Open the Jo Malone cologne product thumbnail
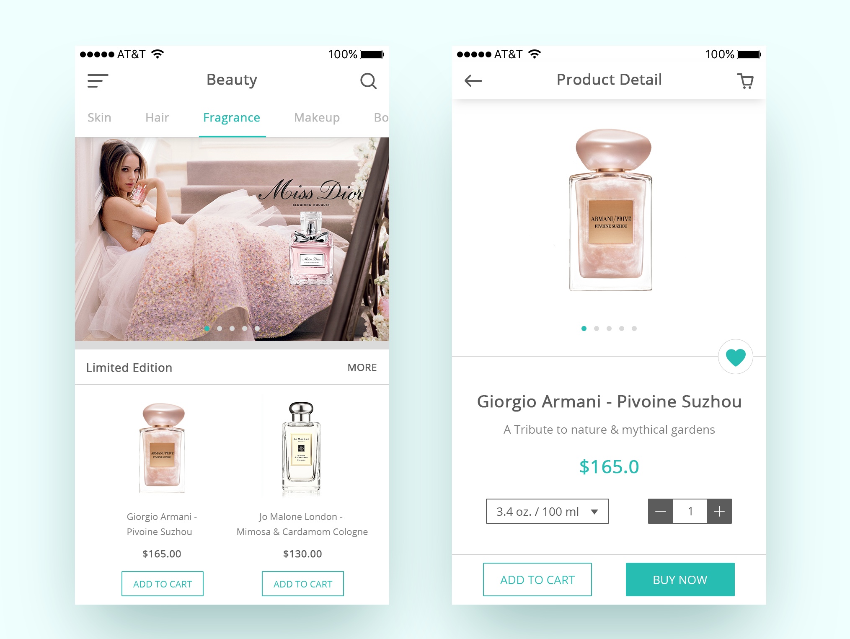The width and height of the screenshot is (850, 639). click(x=302, y=448)
